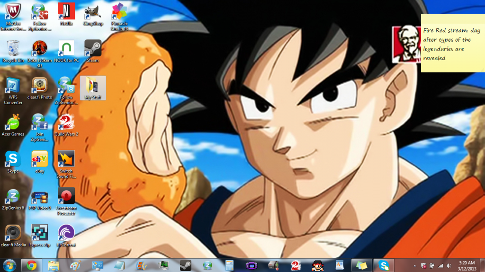Open the Recycle Bin
Screen dimensions: 485x272
tap(13, 51)
